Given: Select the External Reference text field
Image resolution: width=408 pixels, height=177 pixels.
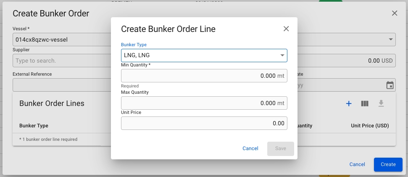Looking at the screenshot, I should pyautogui.click(x=59, y=85).
